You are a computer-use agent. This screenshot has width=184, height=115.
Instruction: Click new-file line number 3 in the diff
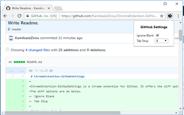23,86
